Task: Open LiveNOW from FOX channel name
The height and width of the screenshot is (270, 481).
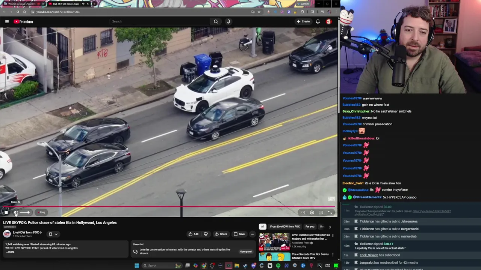Action: click(26, 232)
